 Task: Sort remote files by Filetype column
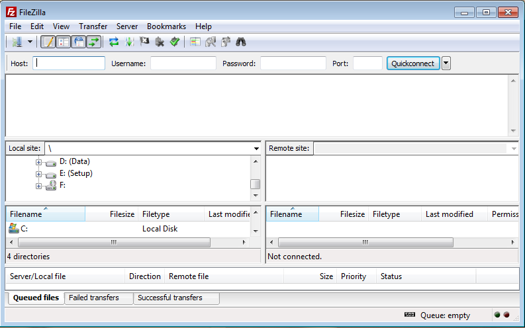click(395, 214)
